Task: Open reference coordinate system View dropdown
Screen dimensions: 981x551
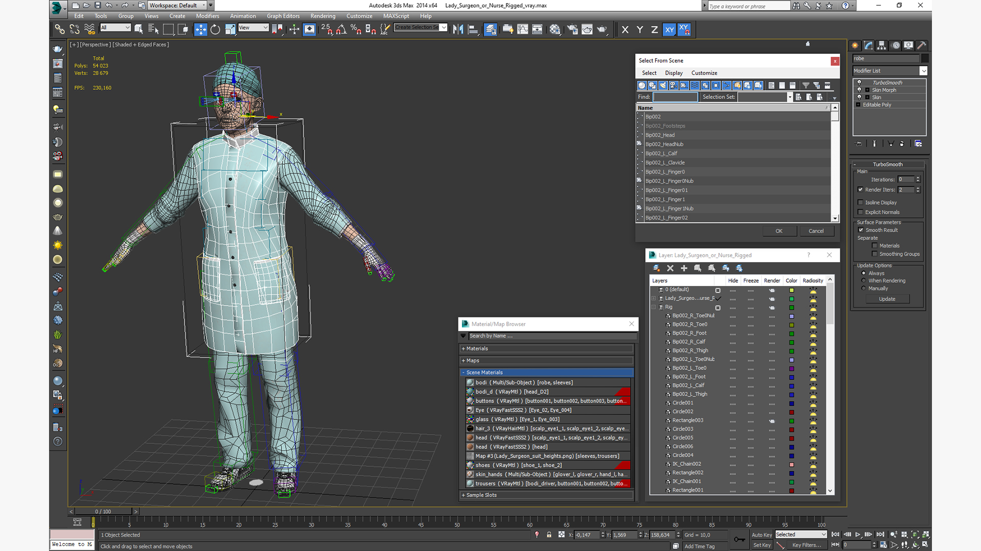Action: (253, 28)
